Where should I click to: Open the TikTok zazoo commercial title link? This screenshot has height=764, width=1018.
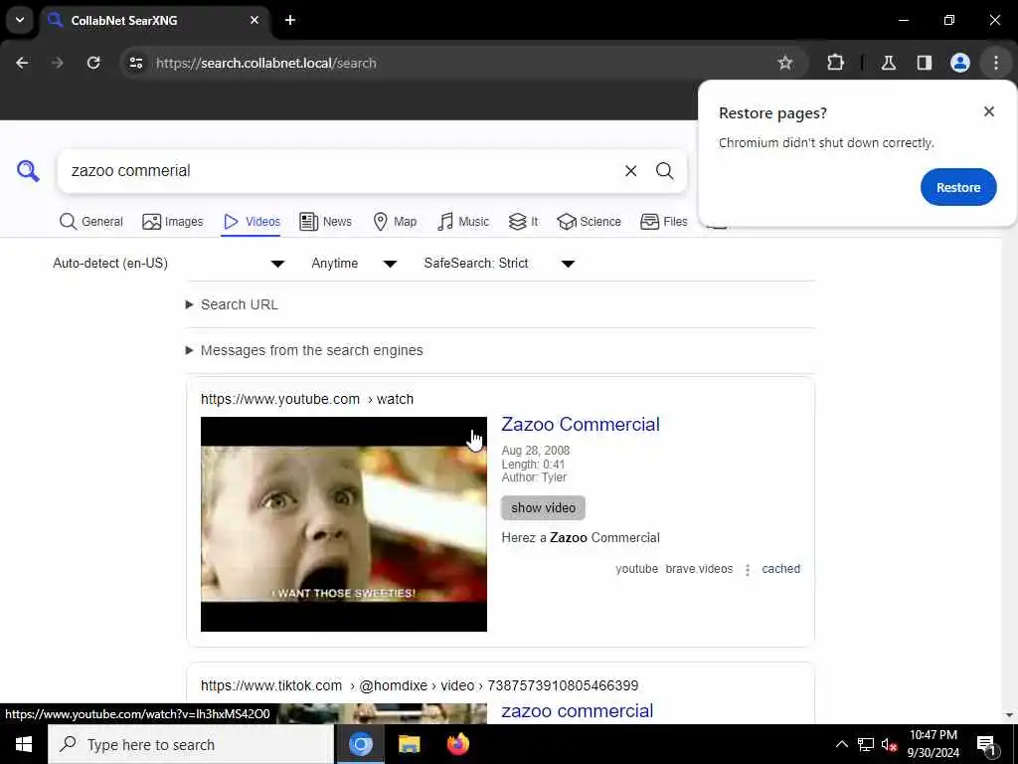point(578,710)
